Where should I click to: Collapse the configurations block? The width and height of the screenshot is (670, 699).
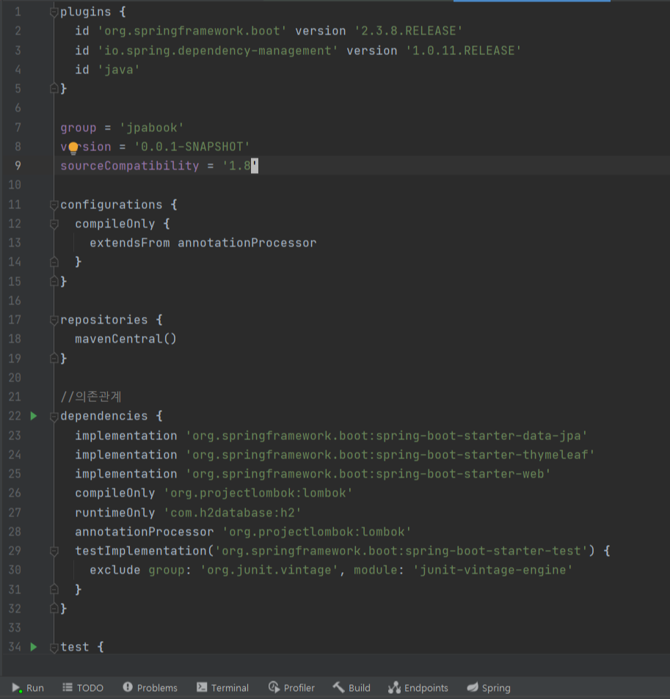[x=54, y=205]
